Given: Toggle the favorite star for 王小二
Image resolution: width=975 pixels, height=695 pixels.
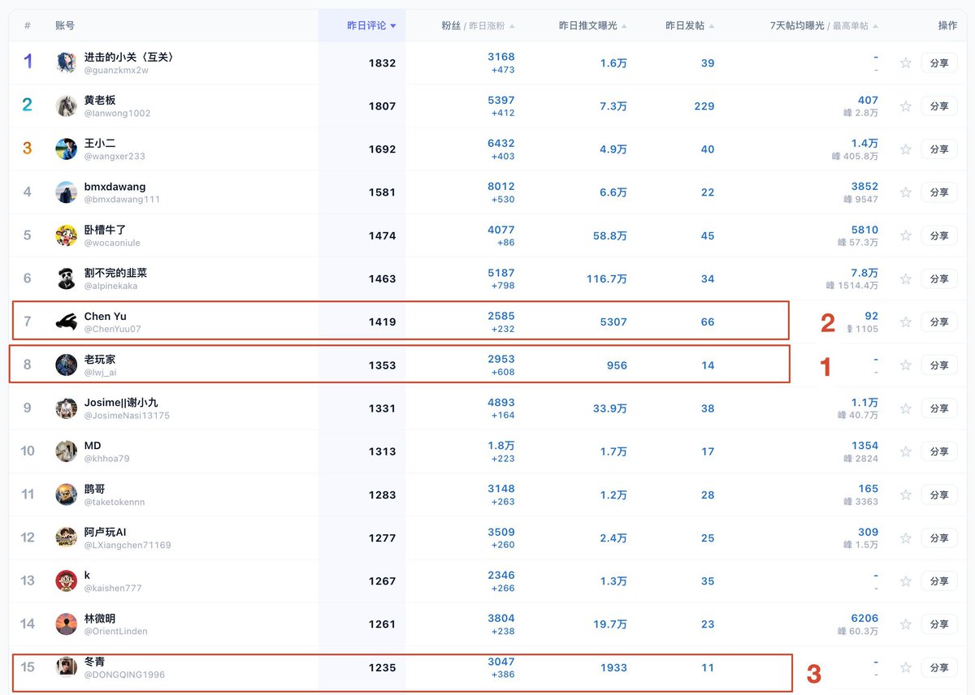Looking at the screenshot, I should coord(906,149).
